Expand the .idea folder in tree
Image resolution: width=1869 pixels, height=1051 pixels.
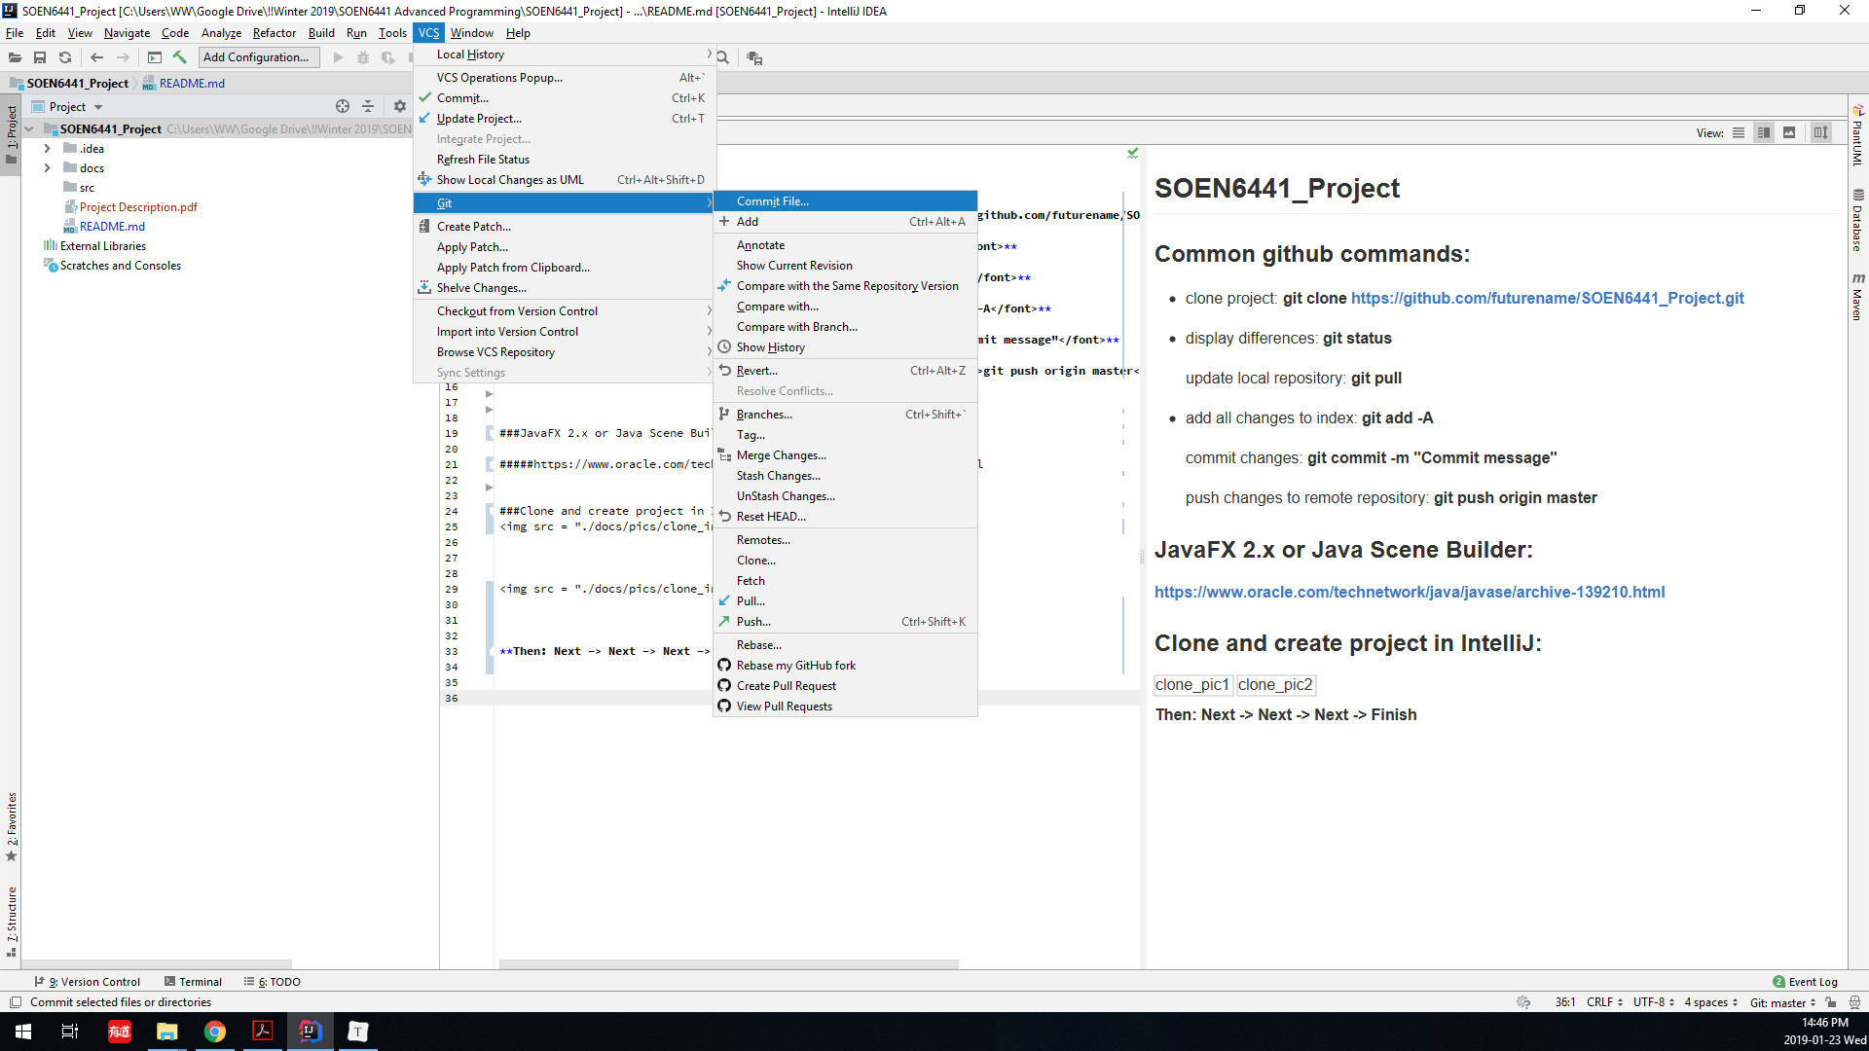47,149
